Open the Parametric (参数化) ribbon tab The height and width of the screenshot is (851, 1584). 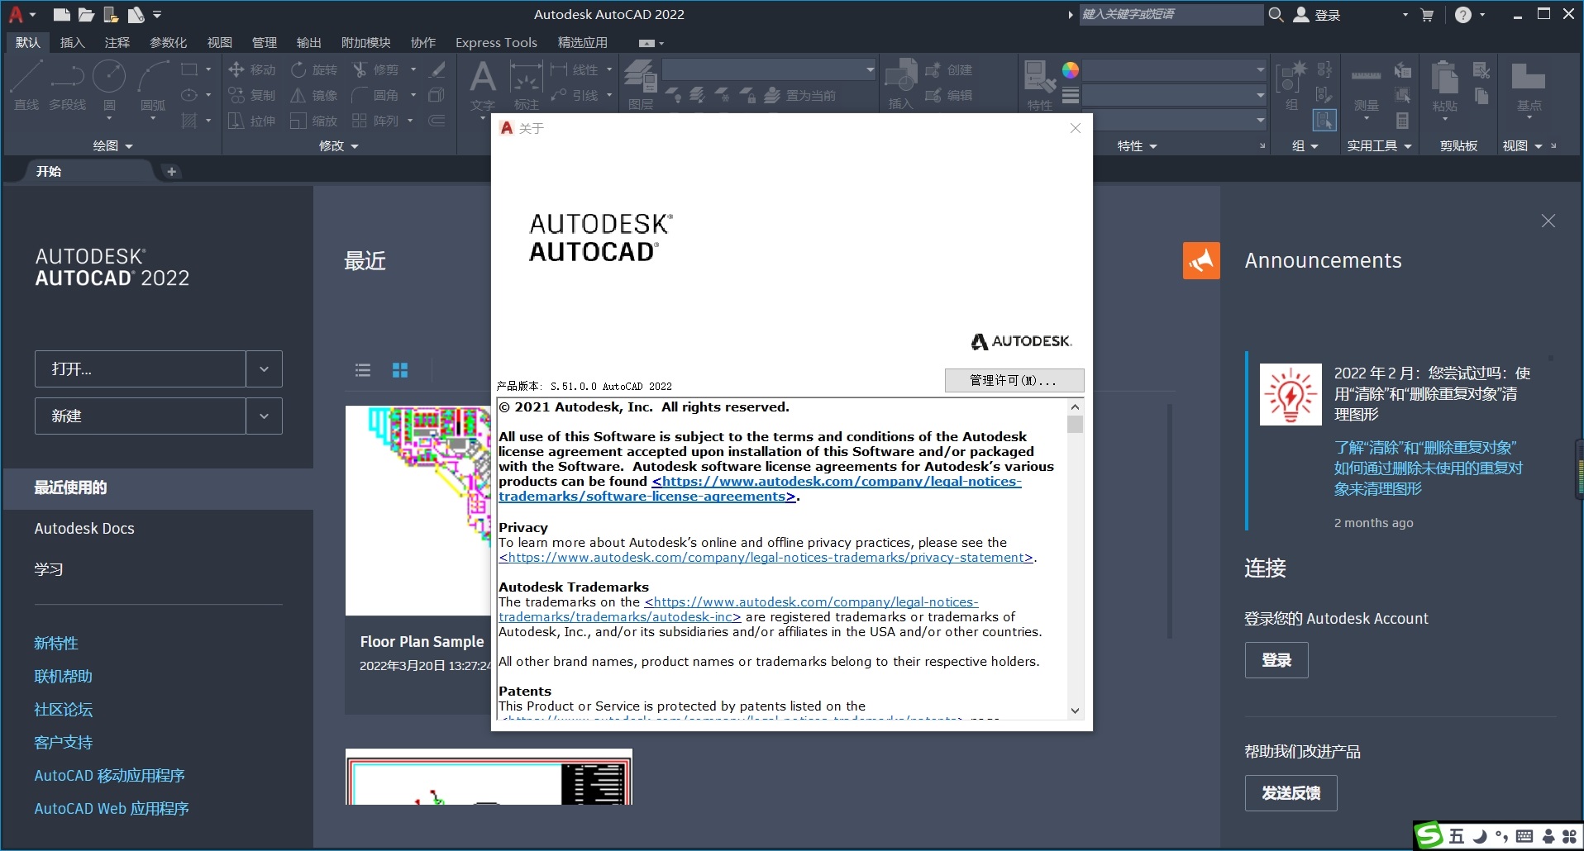click(169, 42)
